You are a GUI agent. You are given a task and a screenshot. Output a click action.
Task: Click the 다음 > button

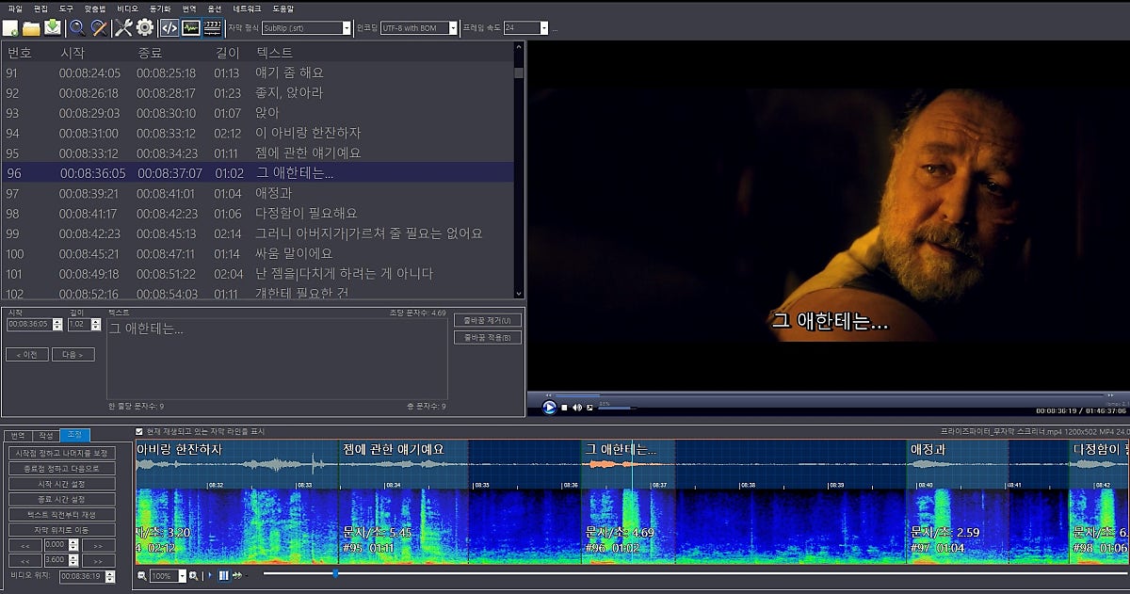[73, 355]
